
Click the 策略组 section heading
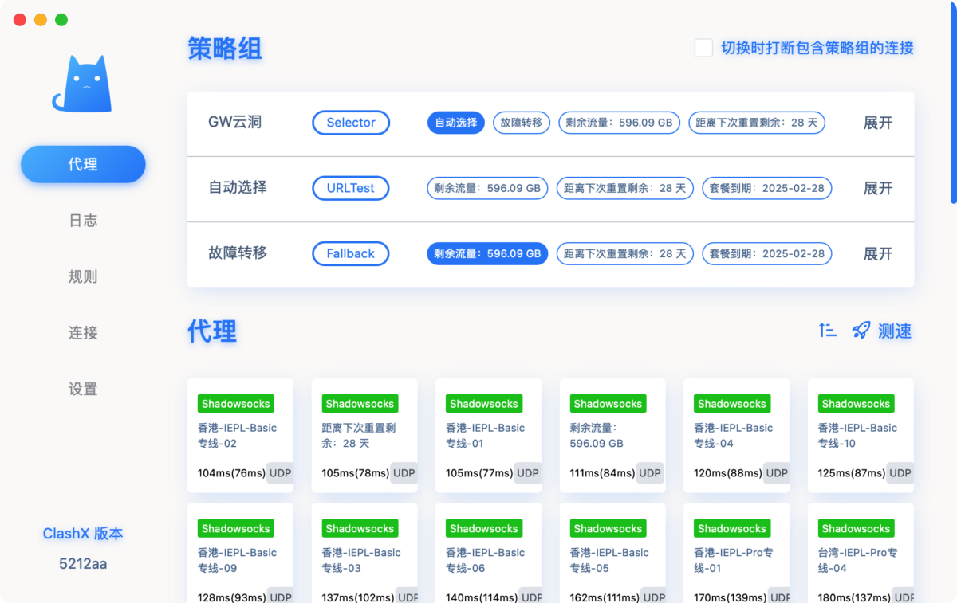(224, 49)
